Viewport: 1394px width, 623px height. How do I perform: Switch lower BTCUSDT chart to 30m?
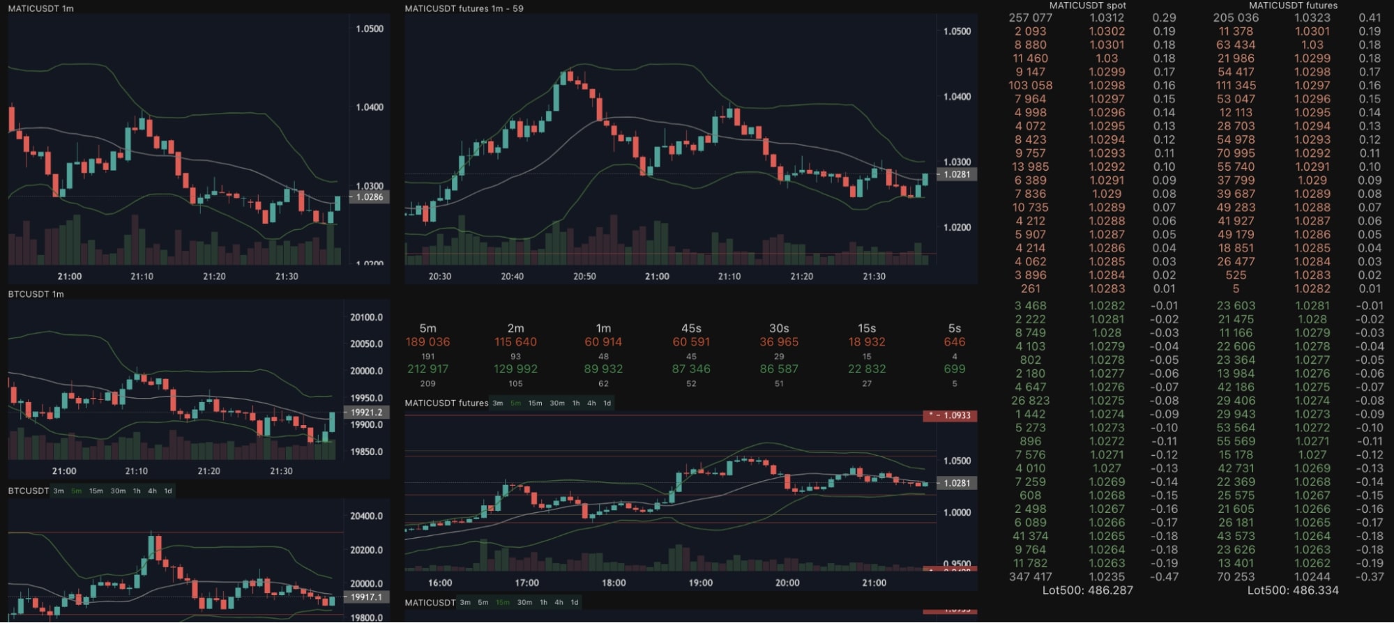click(119, 491)
